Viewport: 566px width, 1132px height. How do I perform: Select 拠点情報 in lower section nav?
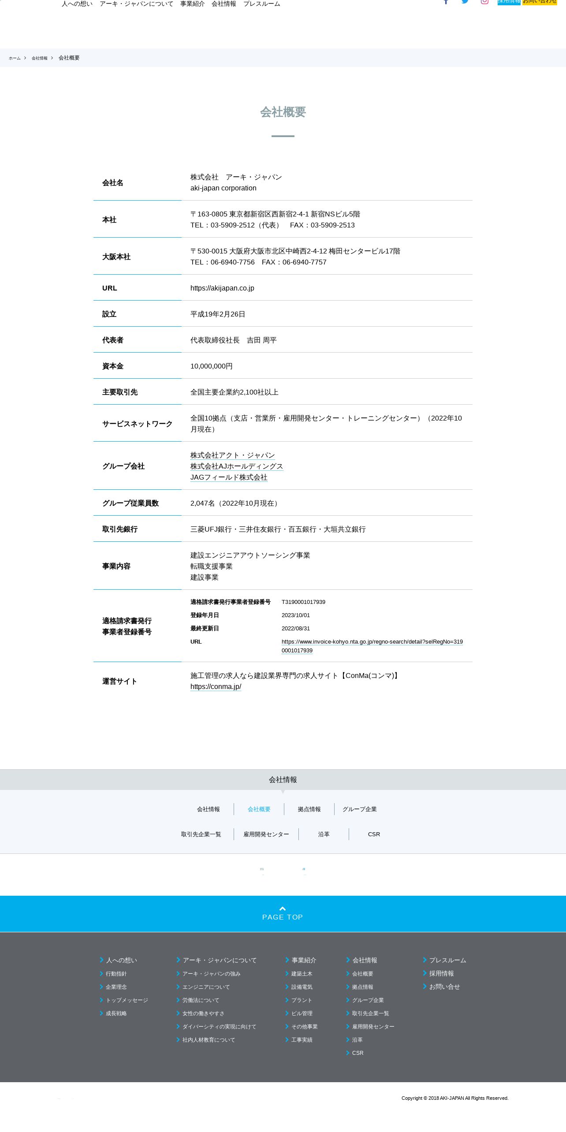[x=309, y=809]
